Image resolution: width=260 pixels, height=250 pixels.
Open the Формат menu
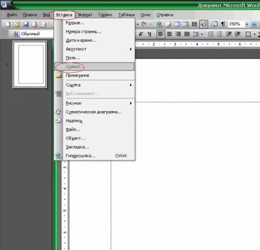(85, 15)
